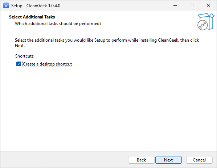Minimize the Setup window
The width and height of the screenshot is (217, 168).
tap(175, 6)
